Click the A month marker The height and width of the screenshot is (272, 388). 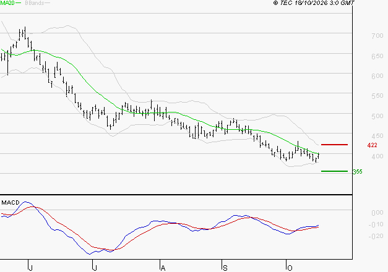point(163,268)
